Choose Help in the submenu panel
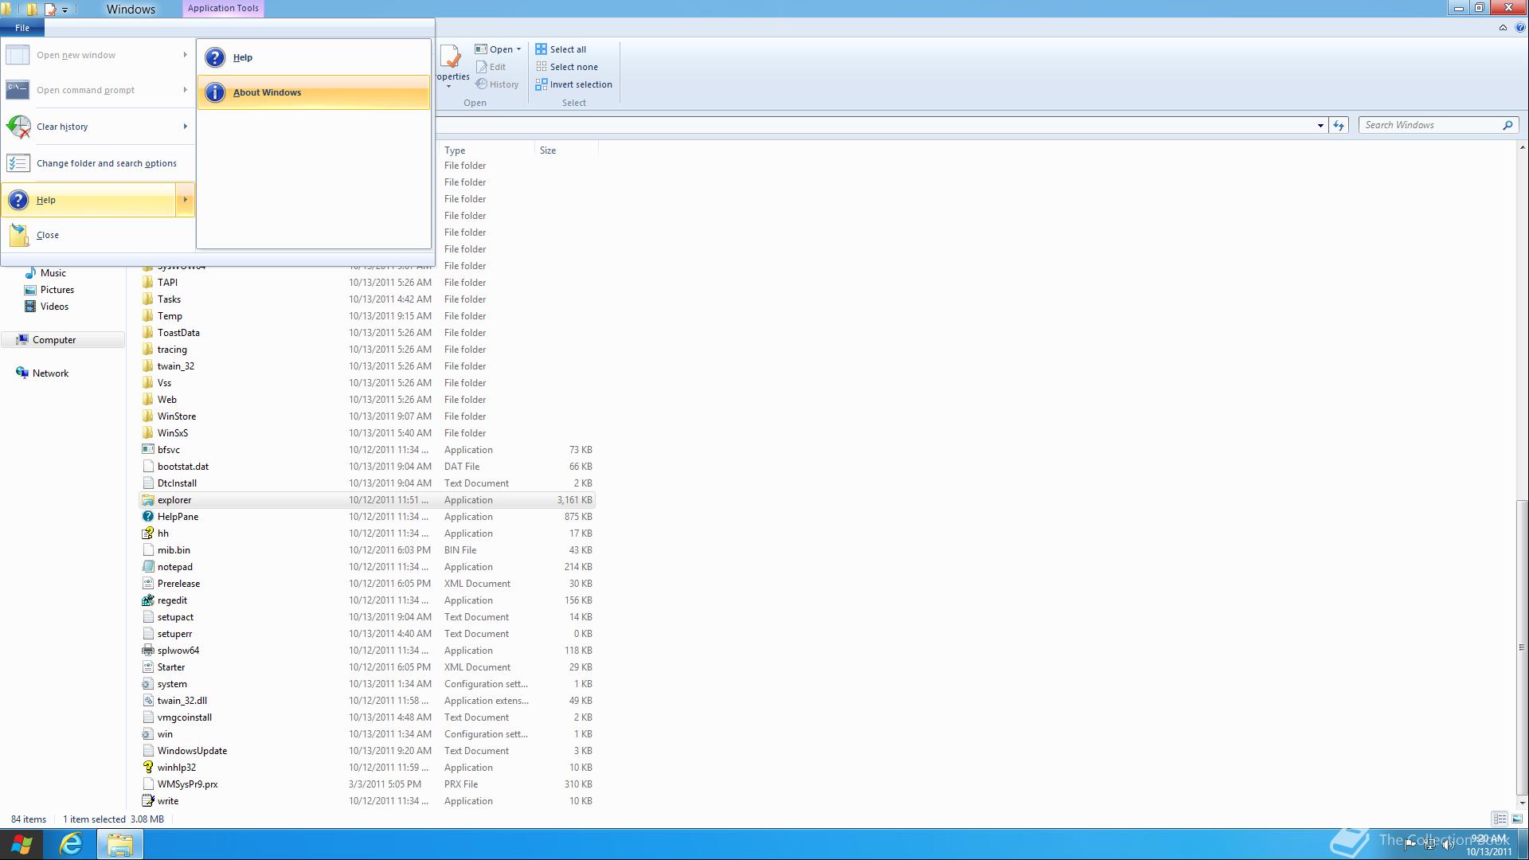This screenshot has height=860, width=1529. tap(314, 57)
